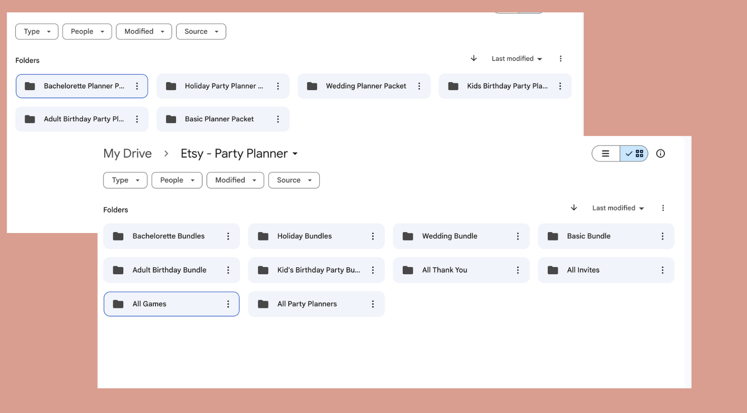Open more options for Basic Planner Packet
Image resolution: width=747 pixels, height=413 pixels.
[278, 119]
